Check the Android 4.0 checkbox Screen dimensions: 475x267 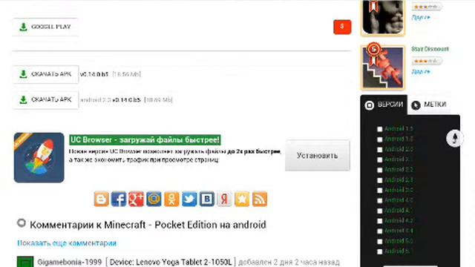pyautogui.click(x=379, y=201)
